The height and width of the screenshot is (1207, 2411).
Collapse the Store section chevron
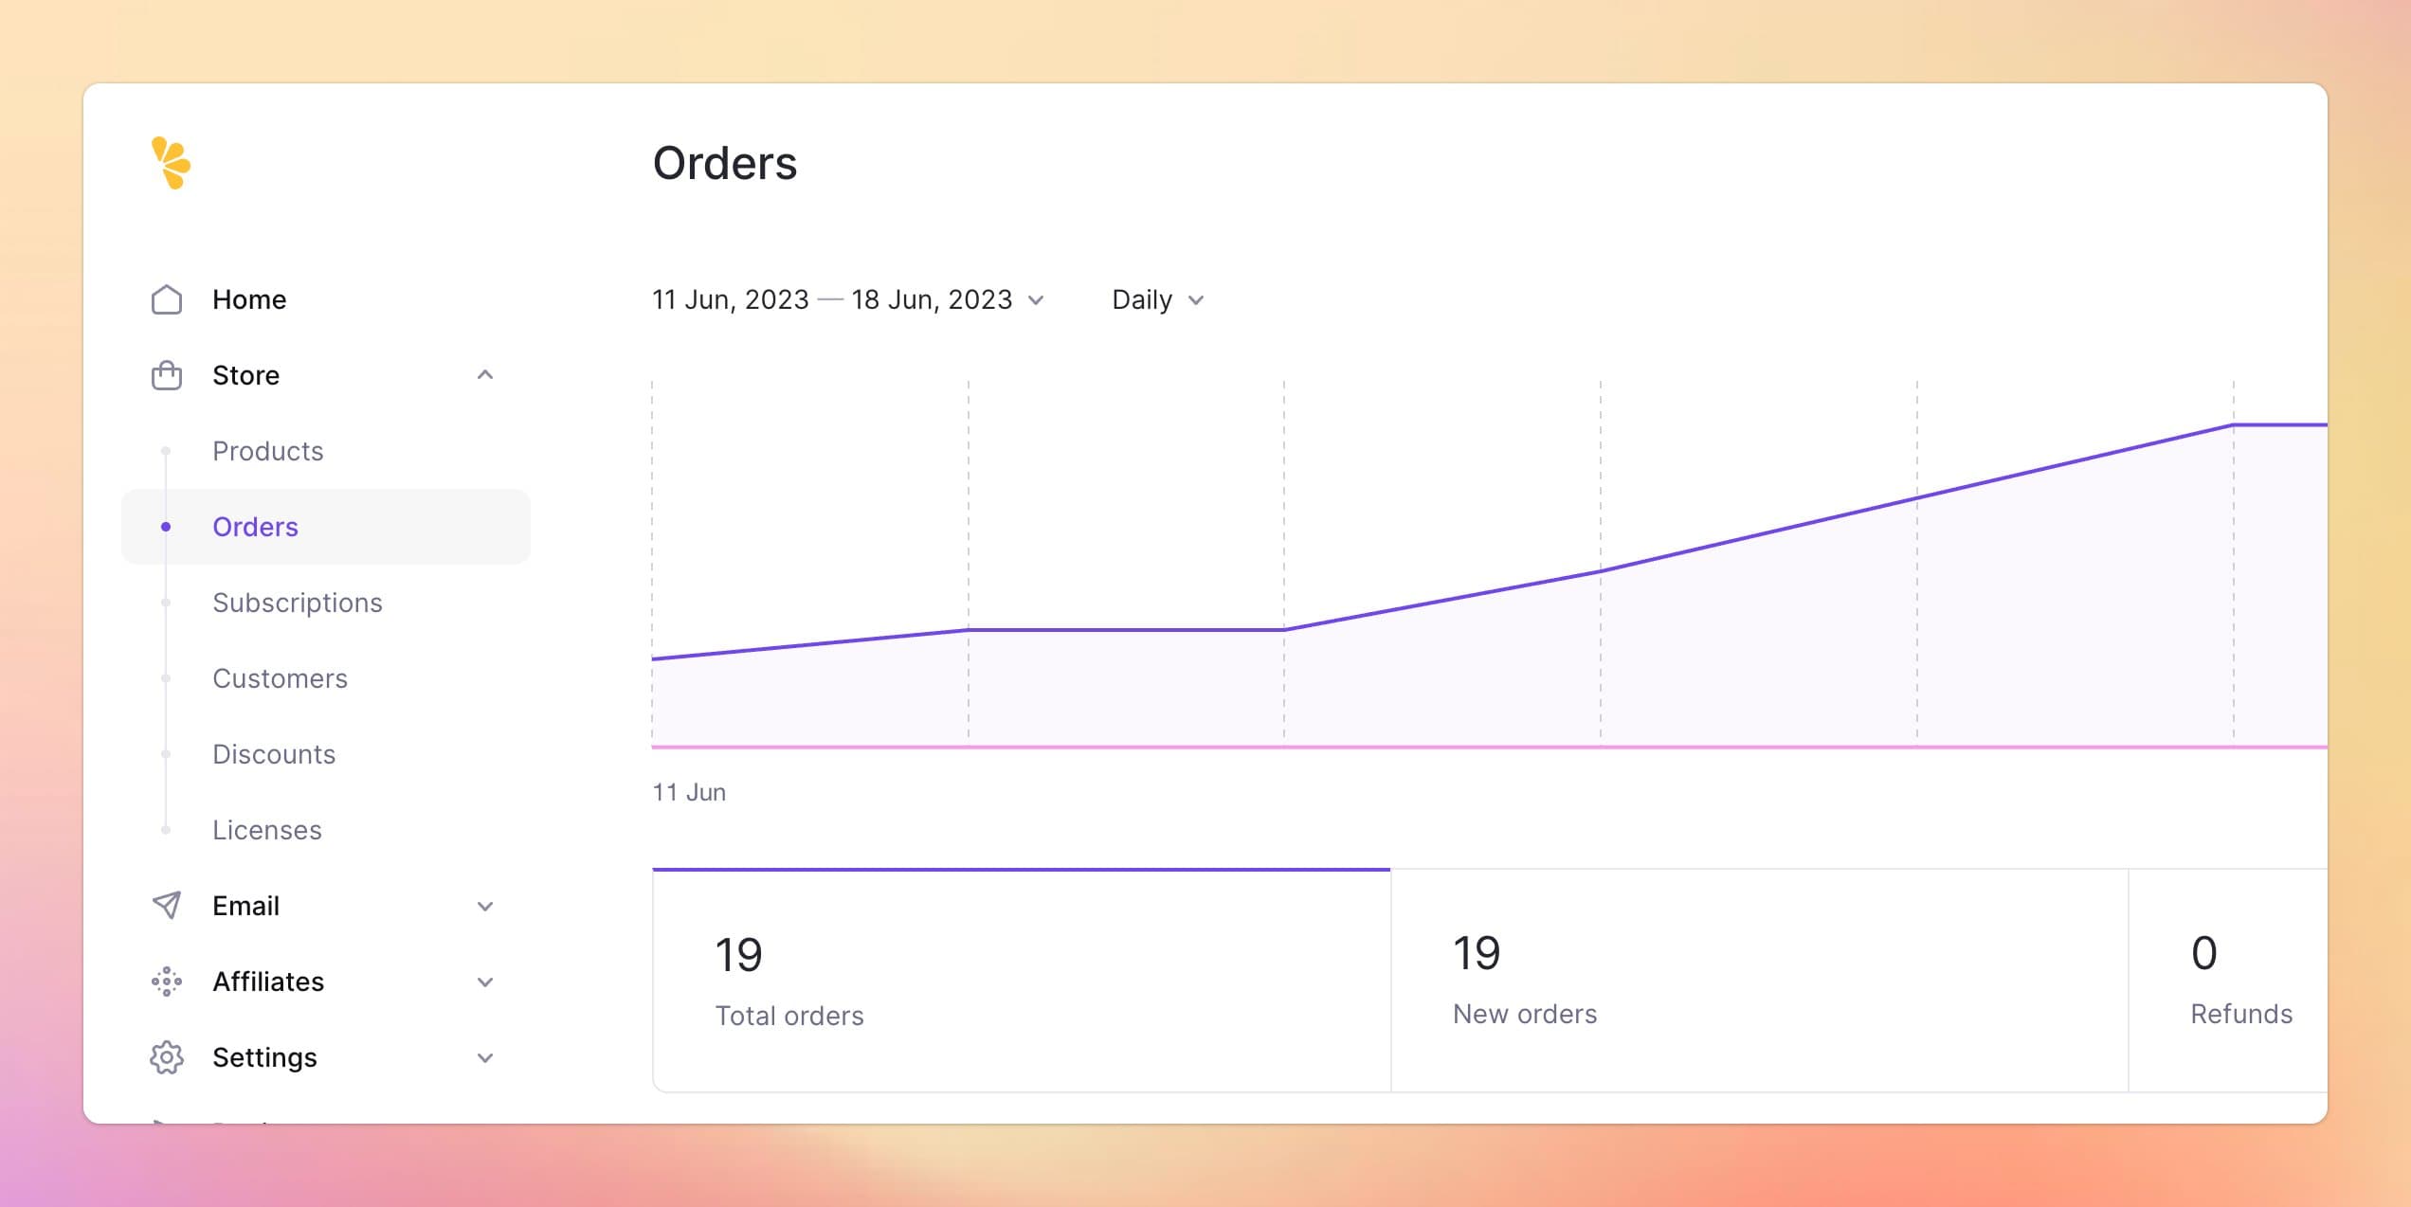point(485,375)
